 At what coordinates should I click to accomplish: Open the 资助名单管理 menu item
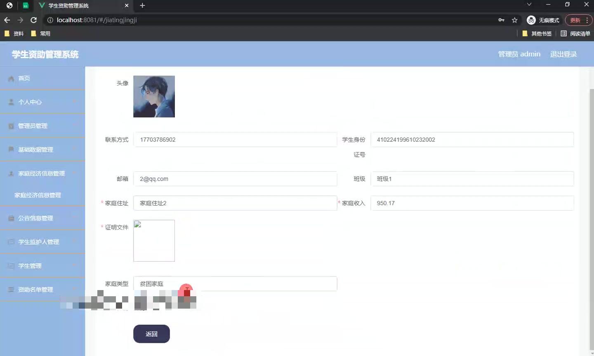42,290
